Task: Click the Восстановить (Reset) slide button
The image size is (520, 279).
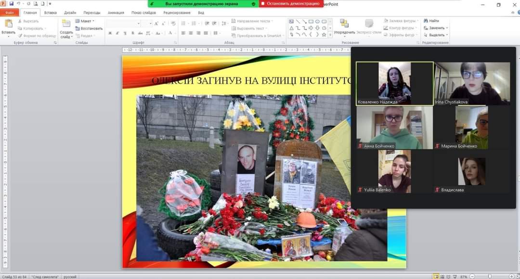Action: 89,28
